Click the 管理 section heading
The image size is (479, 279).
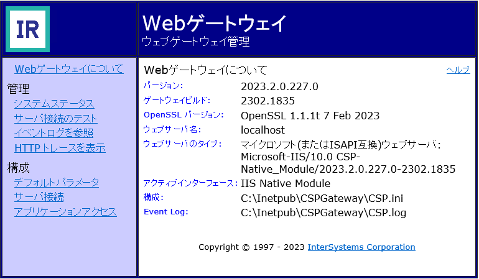click(19, 89)
